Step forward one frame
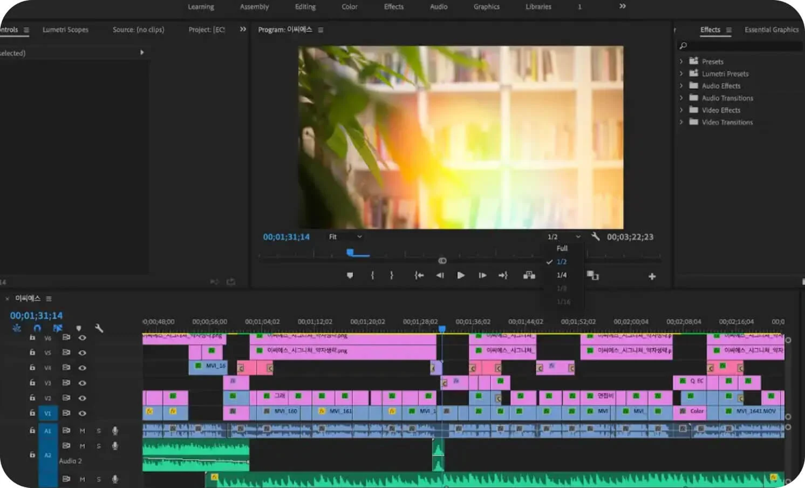 (482, 275)
